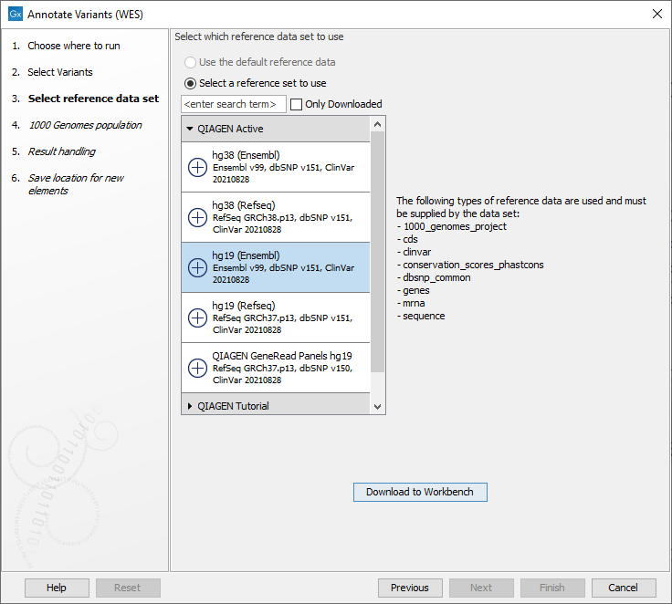Go back with the Previous button
The height and width of the screenshot is (604, 672).
(x=410, y=588)
